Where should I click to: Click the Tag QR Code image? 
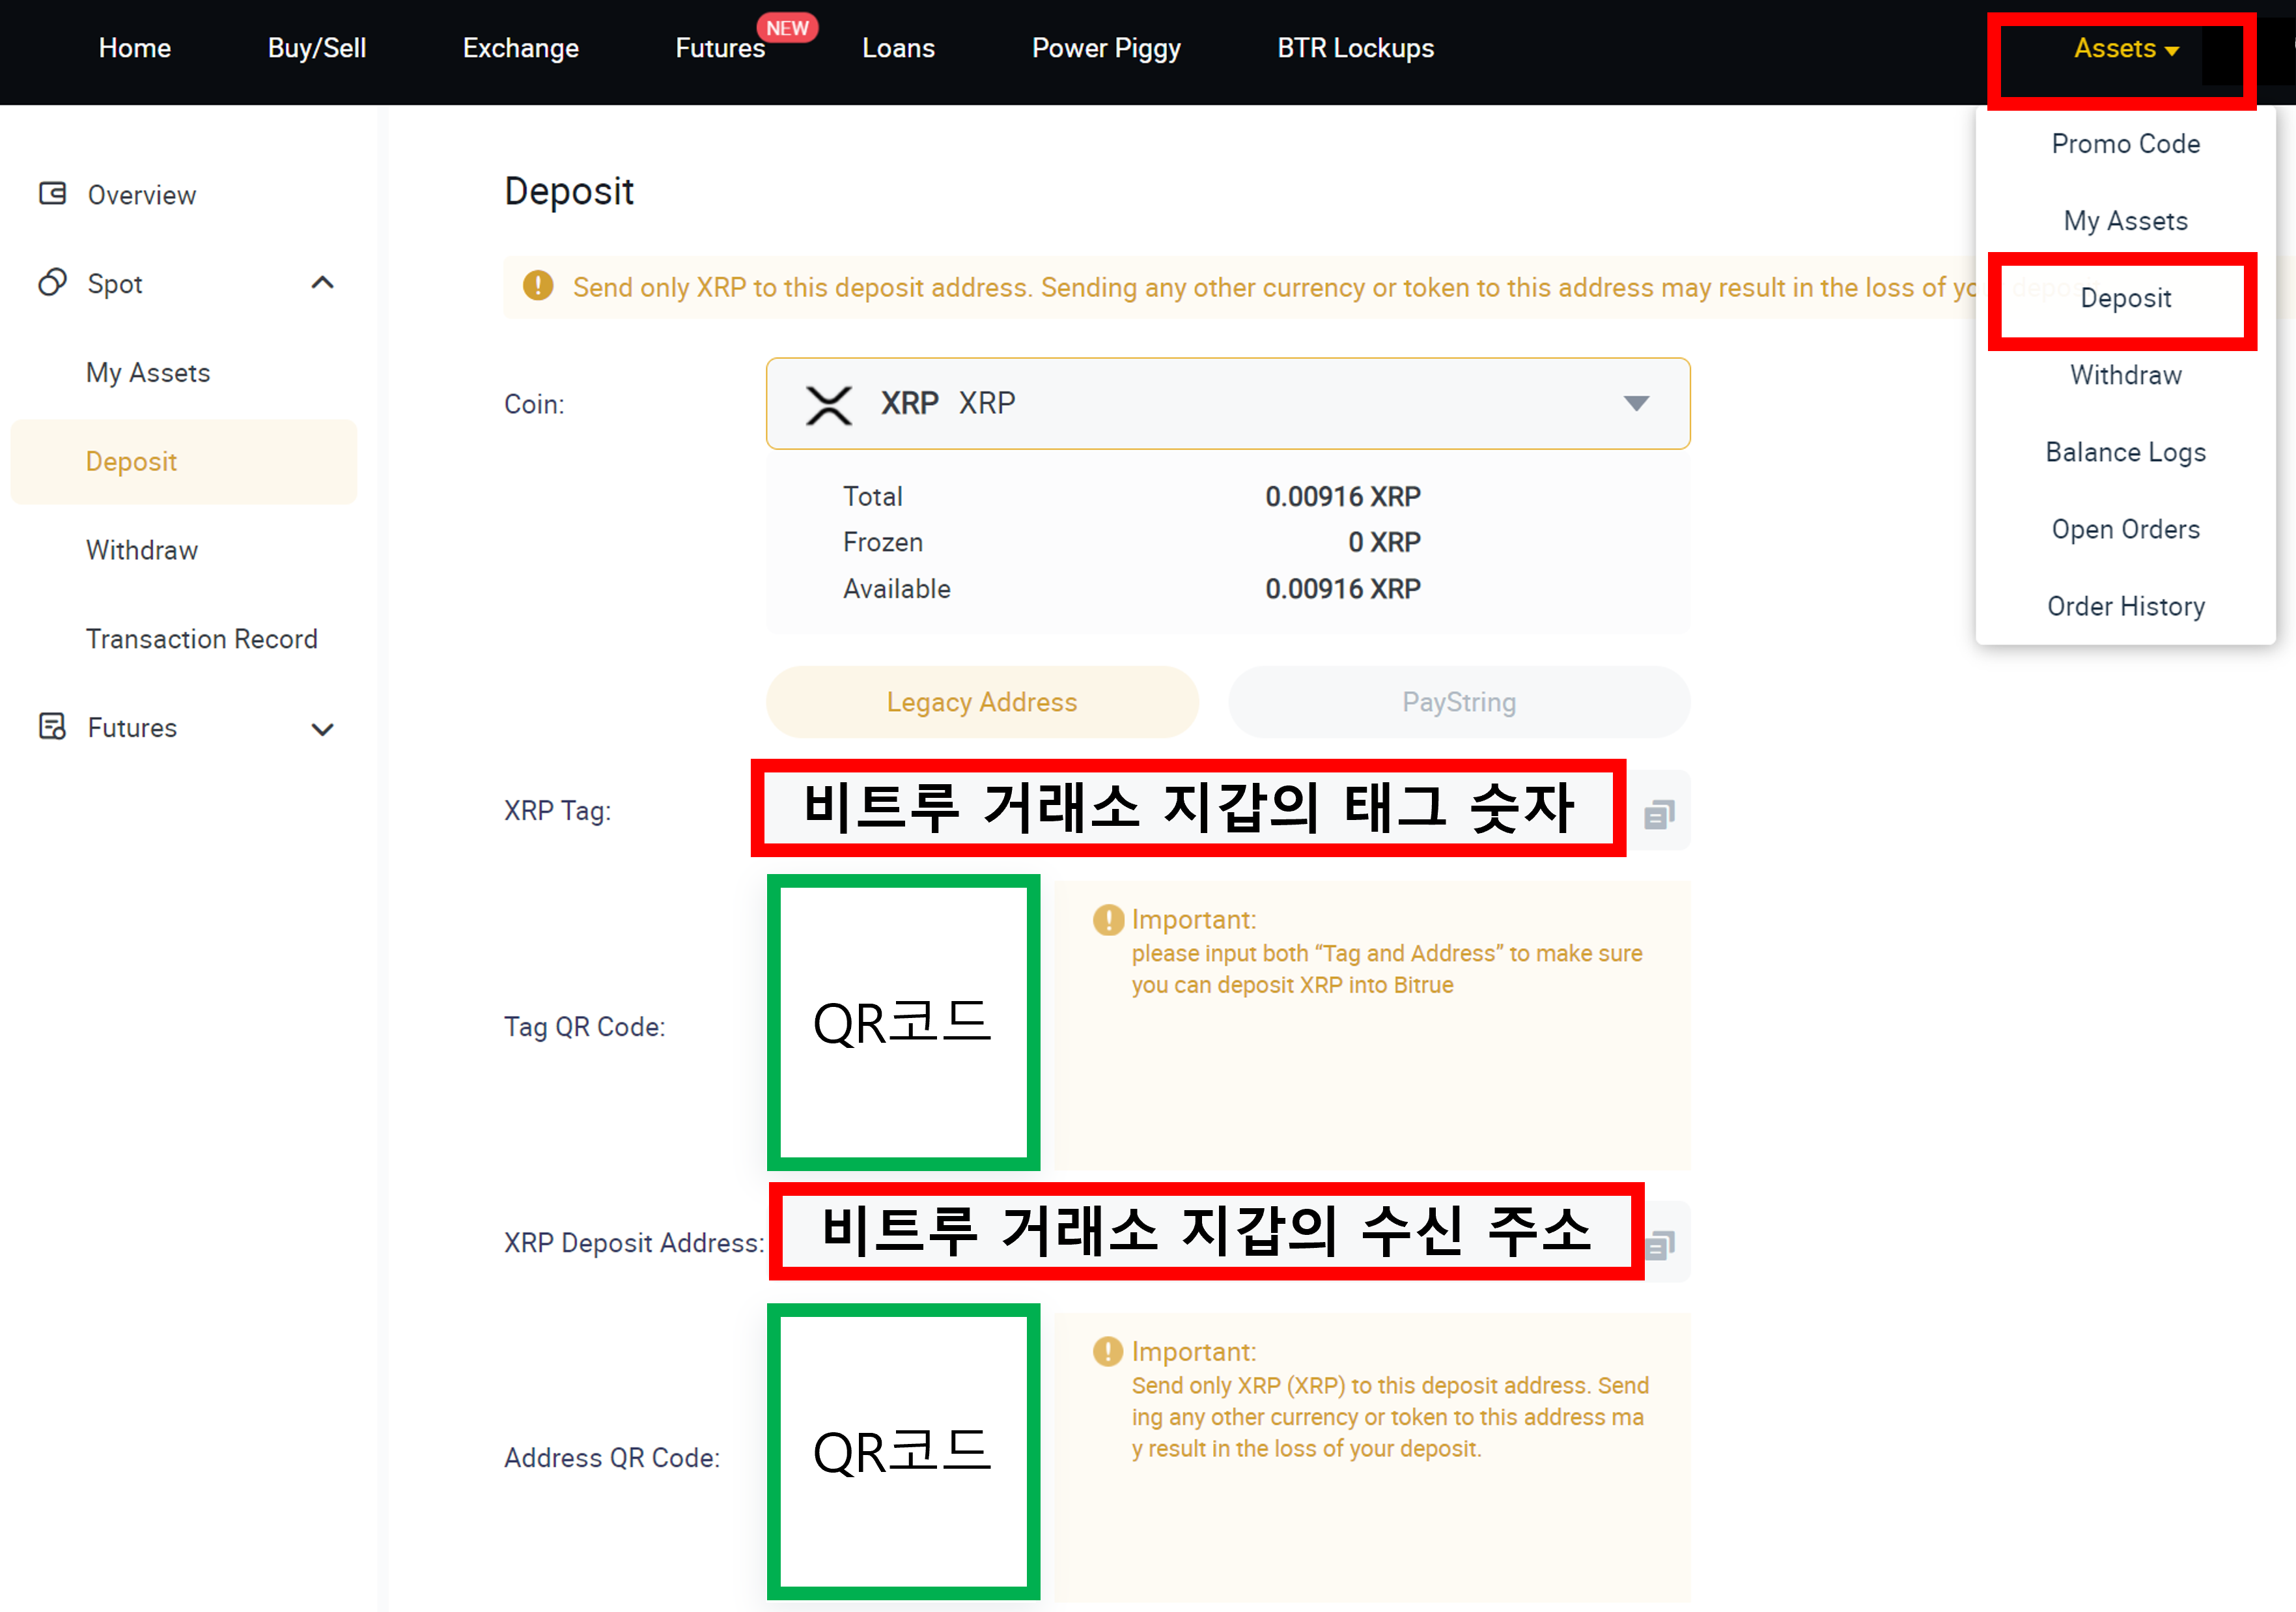[x=903, y=1023]
